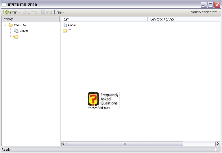The width and height of the screenshot is (222, 153).
Task: Click the fff folder icon in the list
Action: (65, 31)
